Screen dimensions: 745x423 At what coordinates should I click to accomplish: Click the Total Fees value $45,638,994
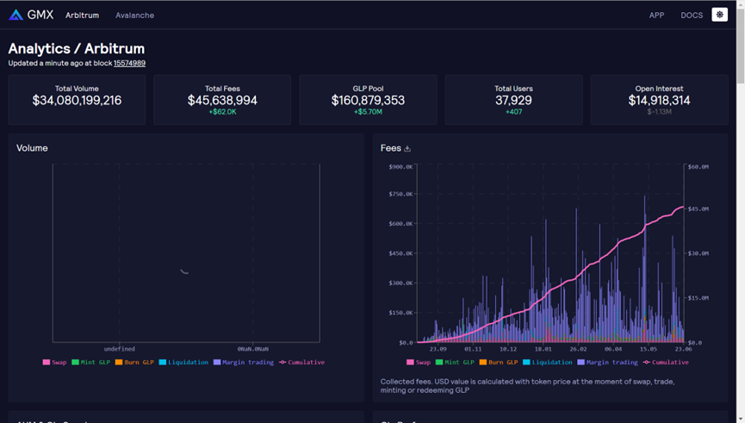[222, 100]
